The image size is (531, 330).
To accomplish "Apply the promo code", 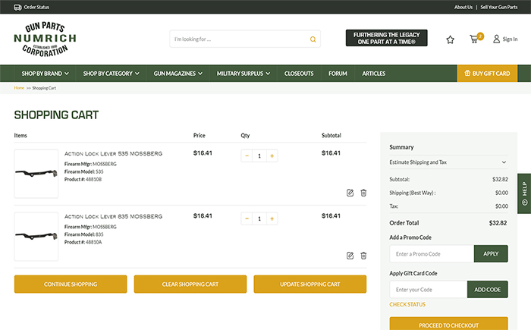I will pyautogui.click(x=491, y=254).
